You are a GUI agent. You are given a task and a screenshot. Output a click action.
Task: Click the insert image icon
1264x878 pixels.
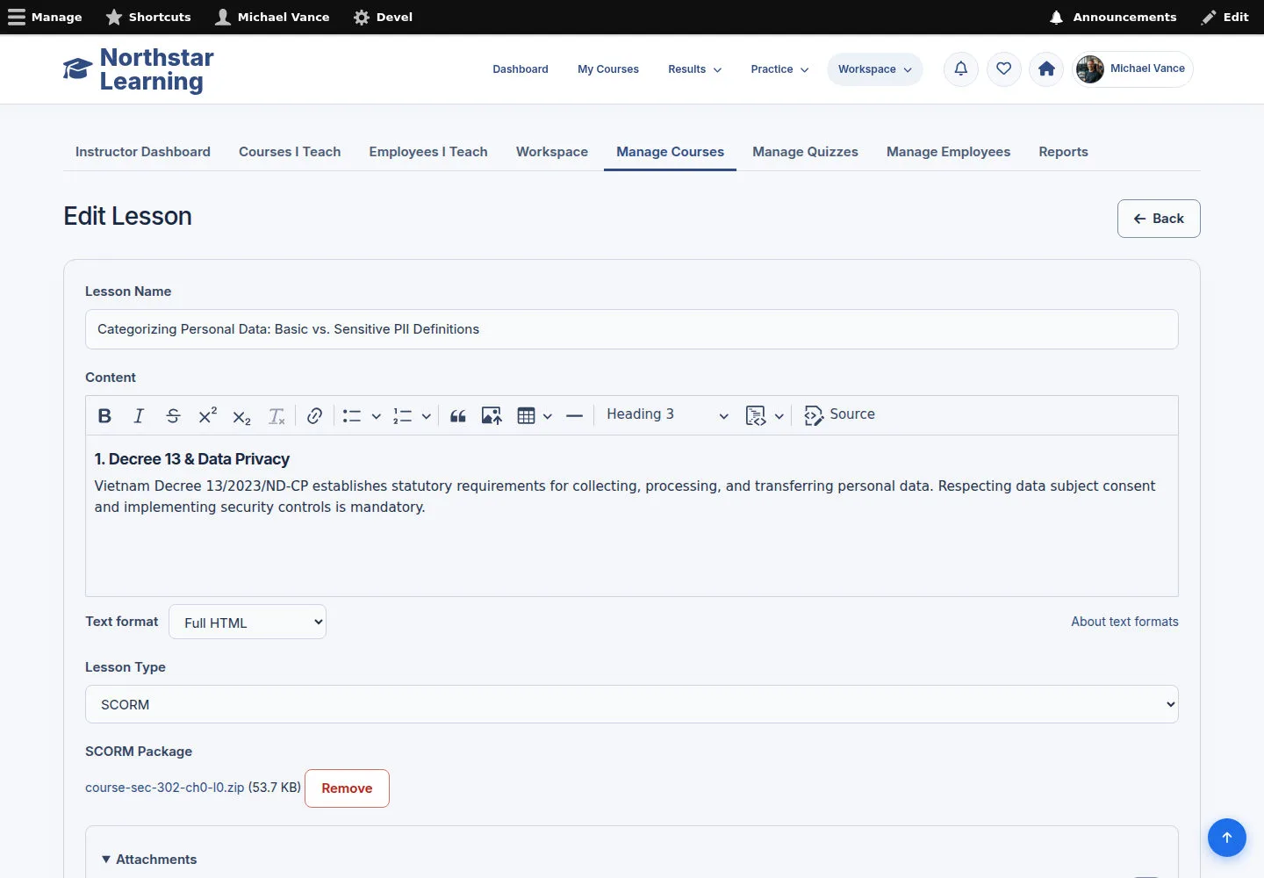point(492,415)
